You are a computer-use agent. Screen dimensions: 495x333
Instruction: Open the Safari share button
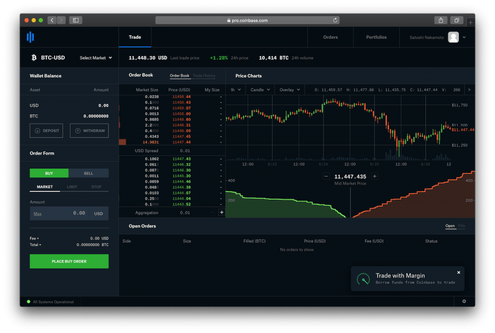[441, 20]
